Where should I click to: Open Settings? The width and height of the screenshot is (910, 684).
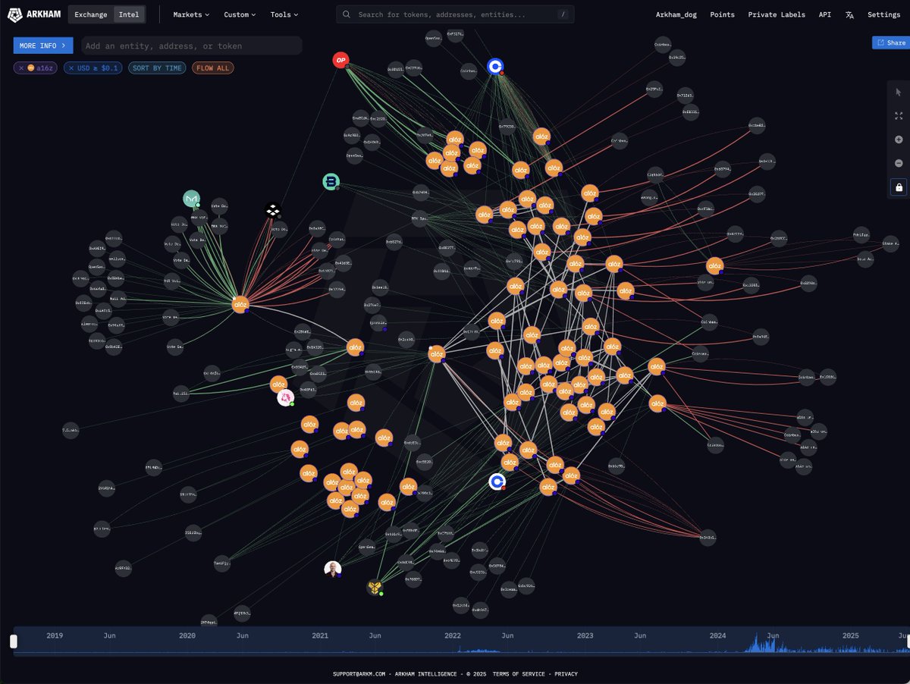tap(883, 14)
